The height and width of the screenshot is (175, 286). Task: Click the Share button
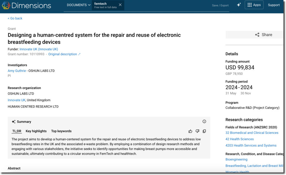[x=263, y=35]
